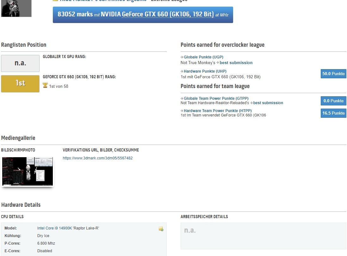Image resolution: width=347 pixels, height=256 pixels.
Task: Click the '1st von 58' ranking text
Action: point(59,86)
